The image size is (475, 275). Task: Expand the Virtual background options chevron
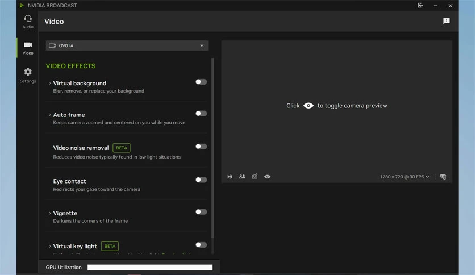point(49,83)
